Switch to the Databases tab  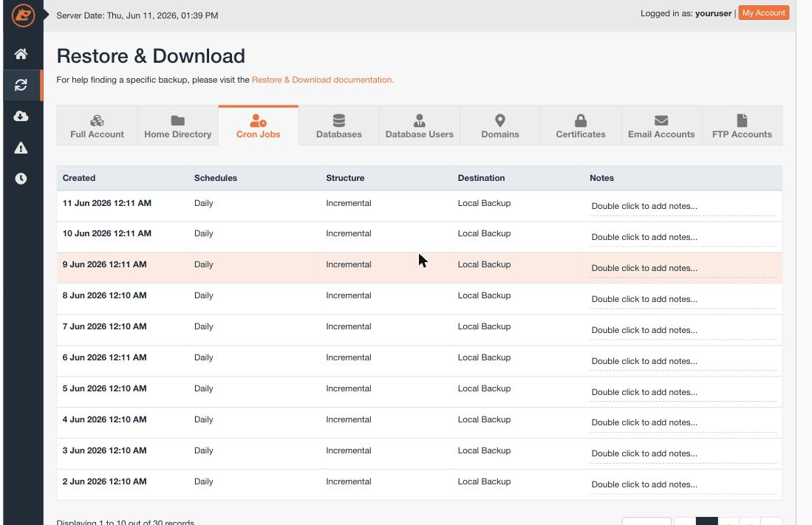(338, 126)
